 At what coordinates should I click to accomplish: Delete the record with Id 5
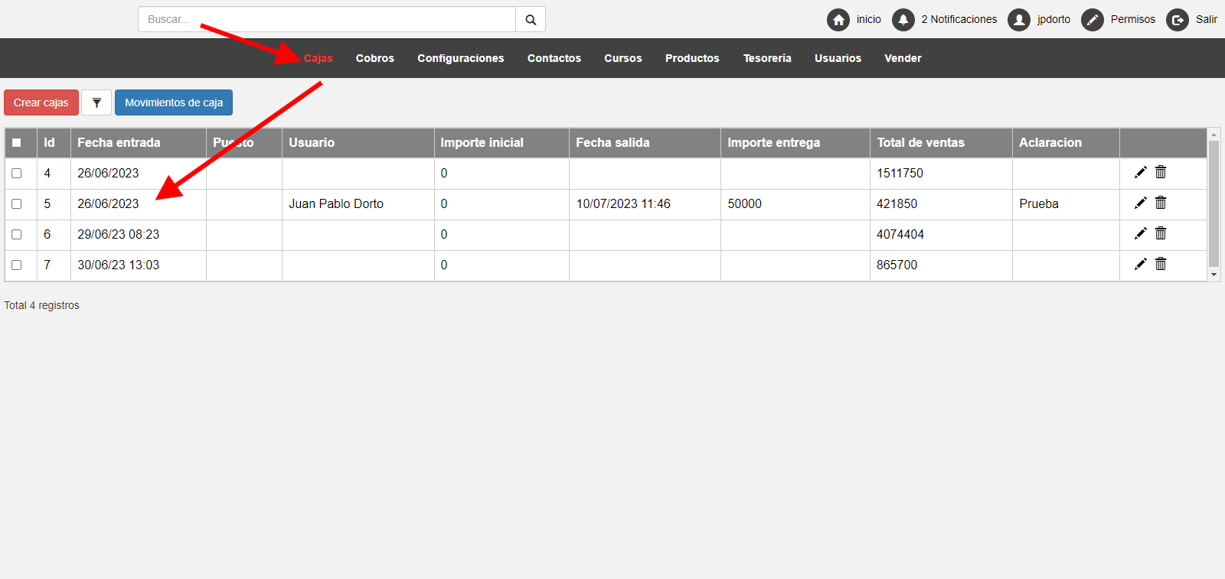click(1161, 203)
